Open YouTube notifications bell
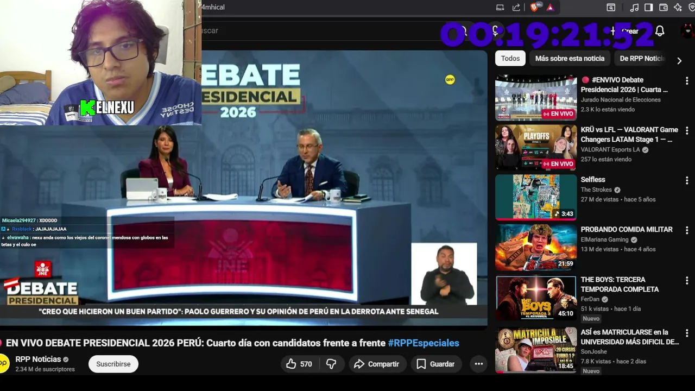 (660, 31)
